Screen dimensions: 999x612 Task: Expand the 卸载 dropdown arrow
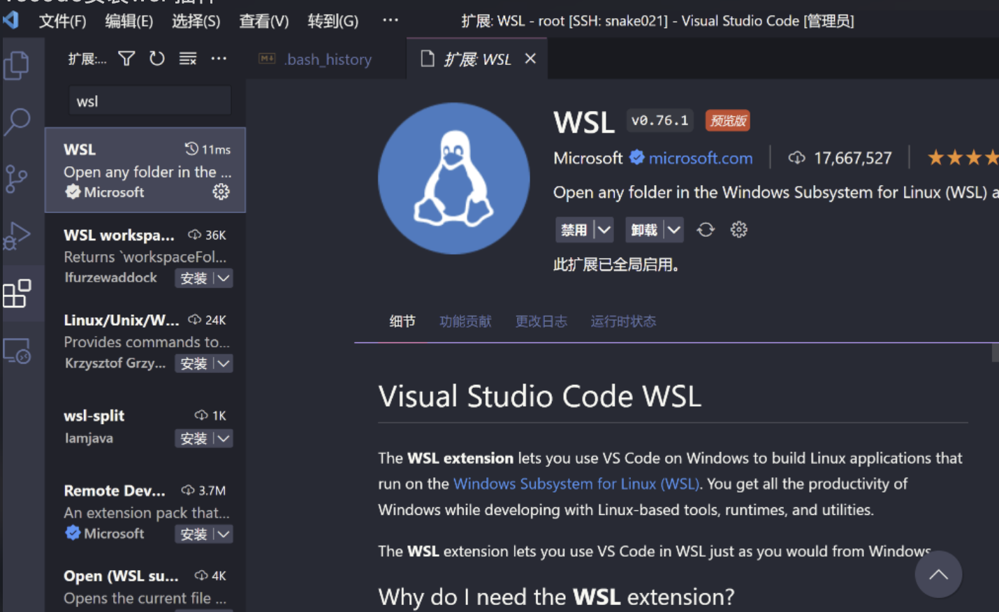click(673, 230)
